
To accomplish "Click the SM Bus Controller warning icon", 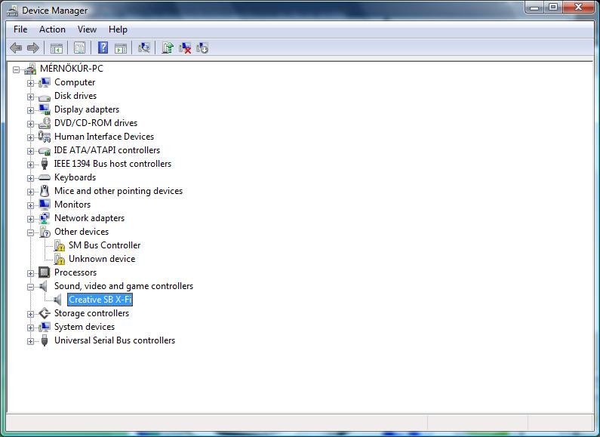I will pyautogui.click(x=59, y=245).
